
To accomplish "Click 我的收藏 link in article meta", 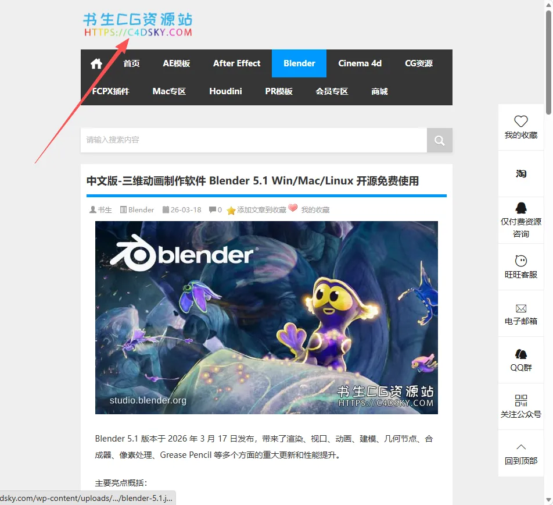I will 315,210.
